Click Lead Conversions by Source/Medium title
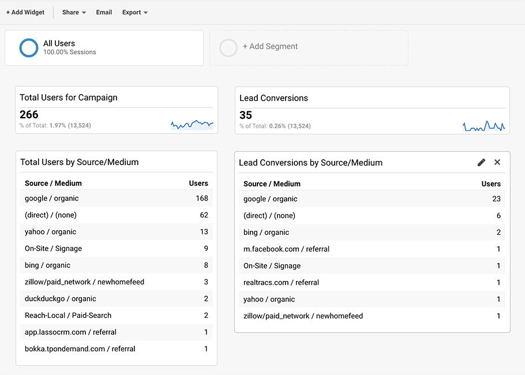 [311, 163]
